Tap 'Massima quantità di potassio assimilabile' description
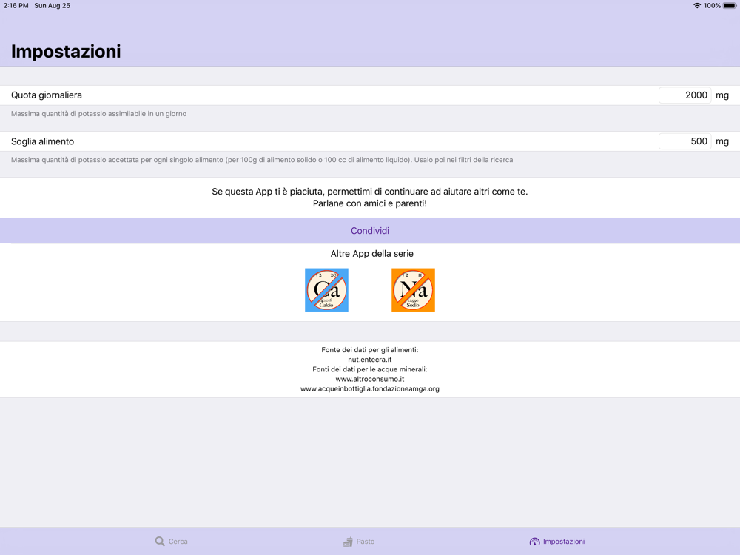This screenshot has width=740, height=555. pyautogui.click(x=98, y=114)
